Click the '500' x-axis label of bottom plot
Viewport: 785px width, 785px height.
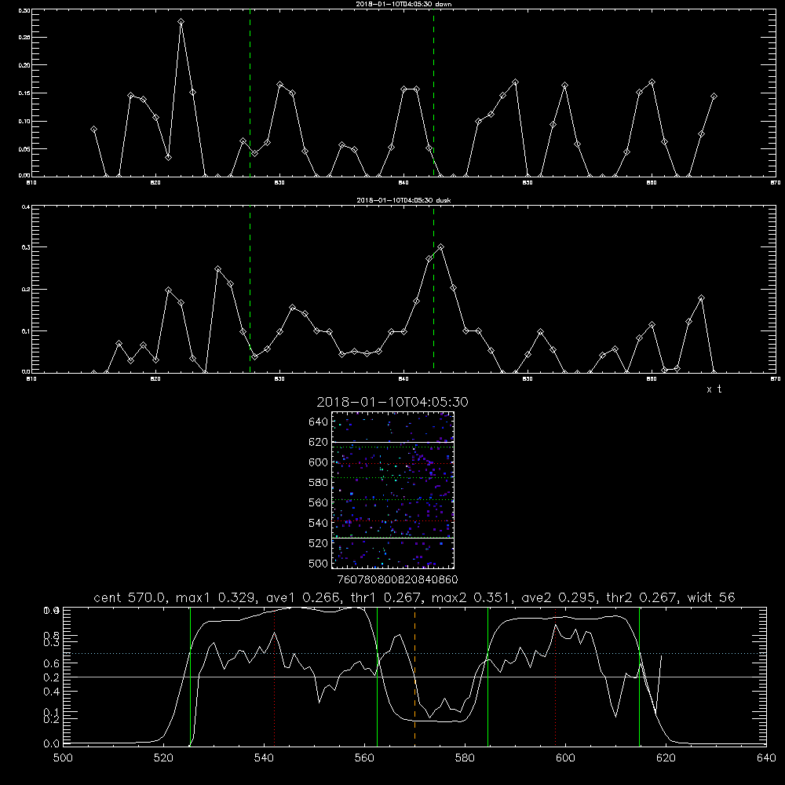coord(63,758)
